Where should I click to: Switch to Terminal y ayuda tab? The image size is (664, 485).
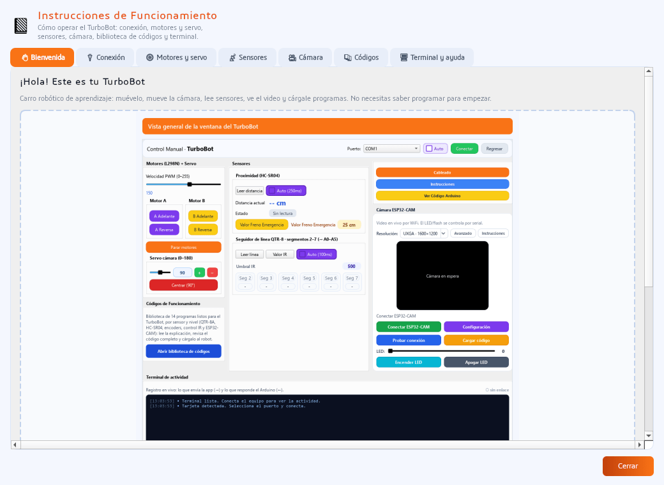tap(432, 57)
